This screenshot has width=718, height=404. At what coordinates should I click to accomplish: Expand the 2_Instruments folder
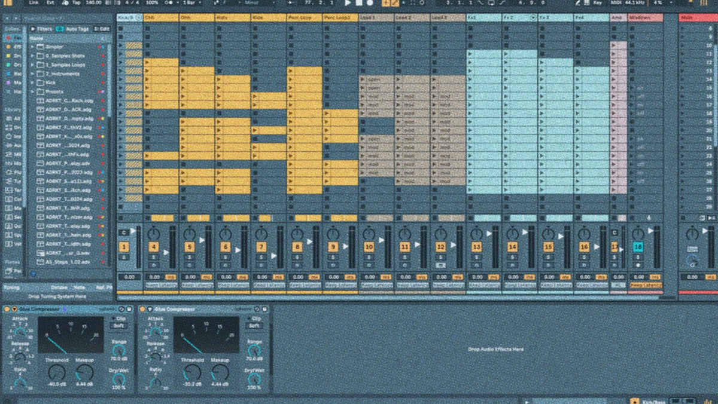pos(33,74)
